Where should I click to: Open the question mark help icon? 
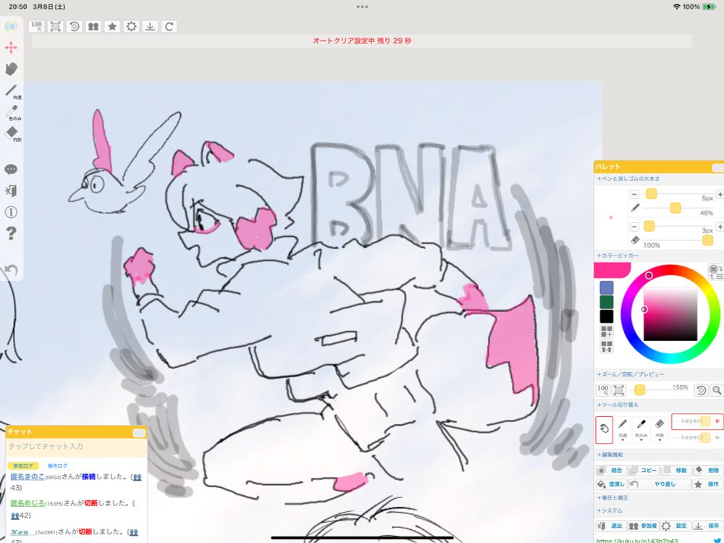[11, 233]
